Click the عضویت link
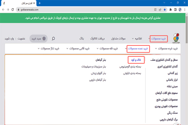Viewport: 188px width, 125px height. click(21, 39)
